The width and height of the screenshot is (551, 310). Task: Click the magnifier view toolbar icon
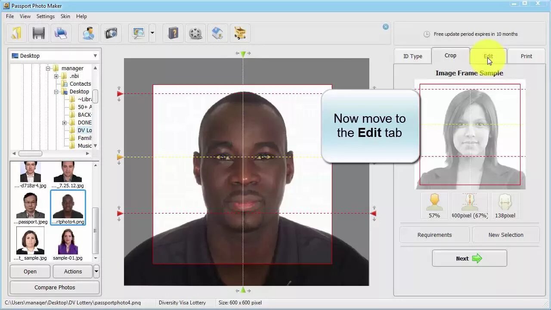tap(139, 33)
